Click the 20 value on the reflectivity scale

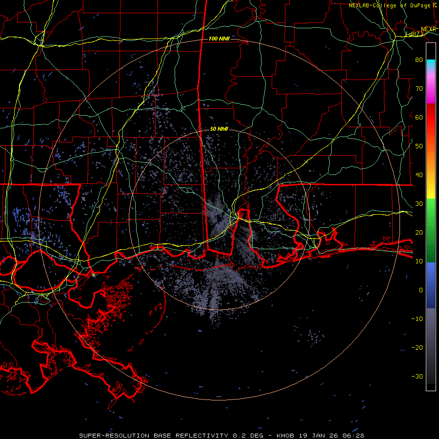[419, 232]
